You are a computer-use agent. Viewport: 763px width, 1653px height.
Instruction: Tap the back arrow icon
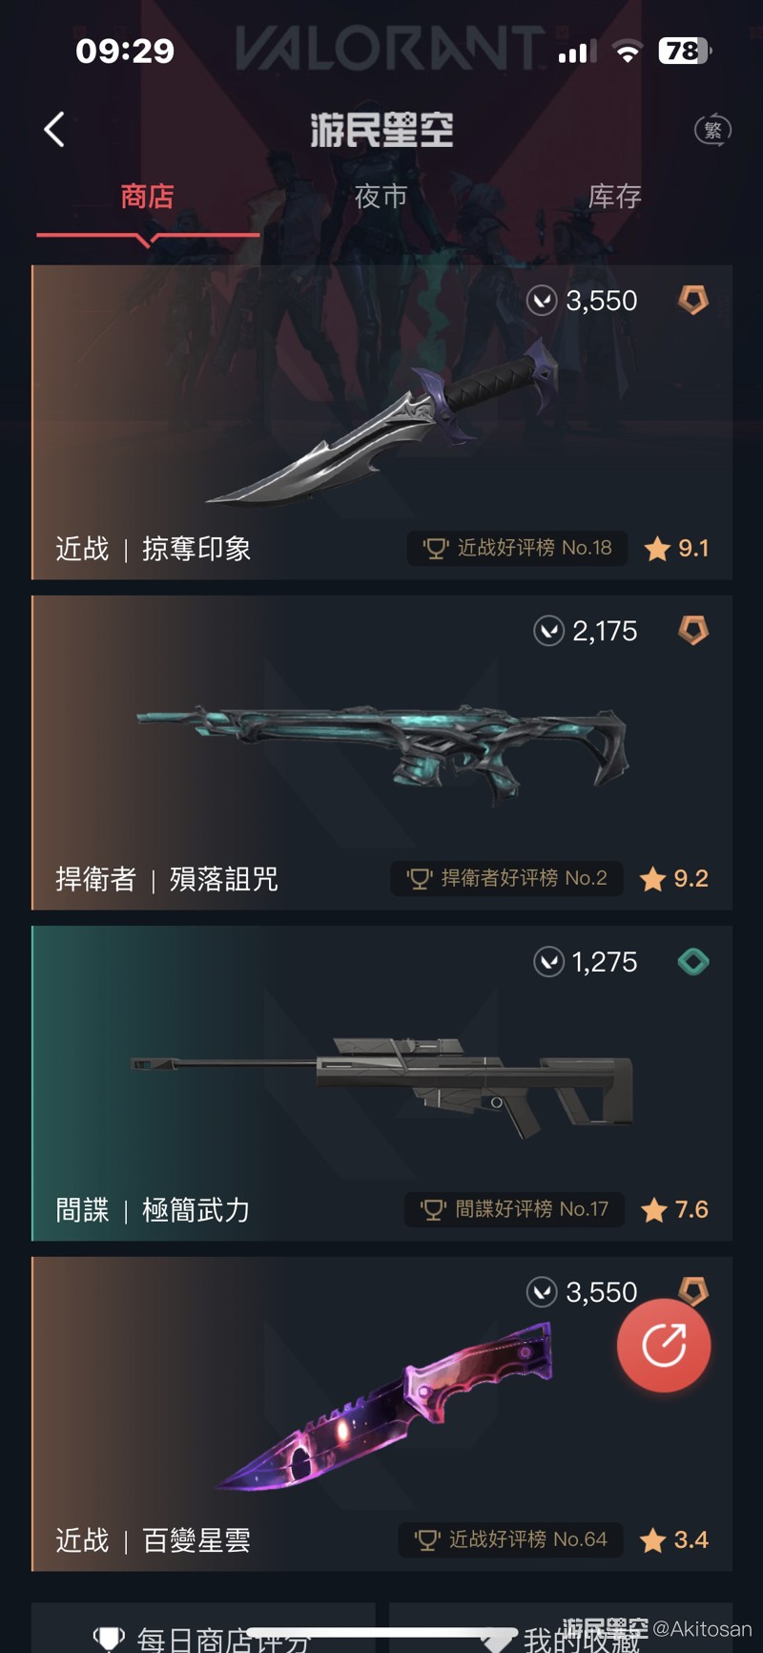[x=54, y=130]
